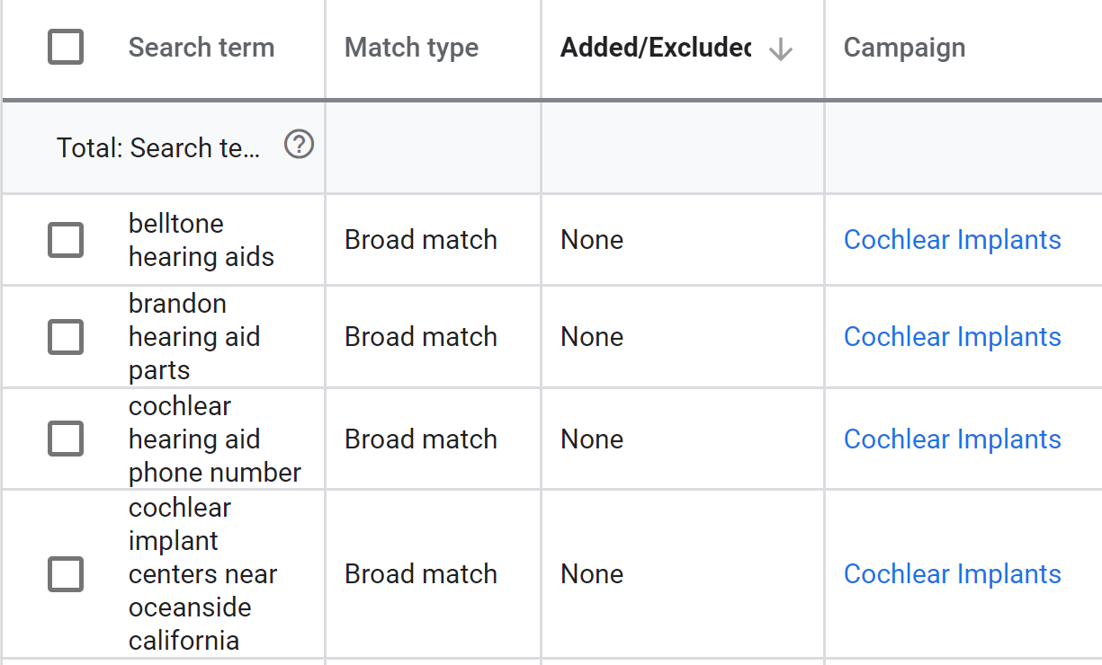Screen dimensions: 1102x665
Task: Open Cochlear Implants campaign for oceanside california search term
Action: [x=952, y=573]
